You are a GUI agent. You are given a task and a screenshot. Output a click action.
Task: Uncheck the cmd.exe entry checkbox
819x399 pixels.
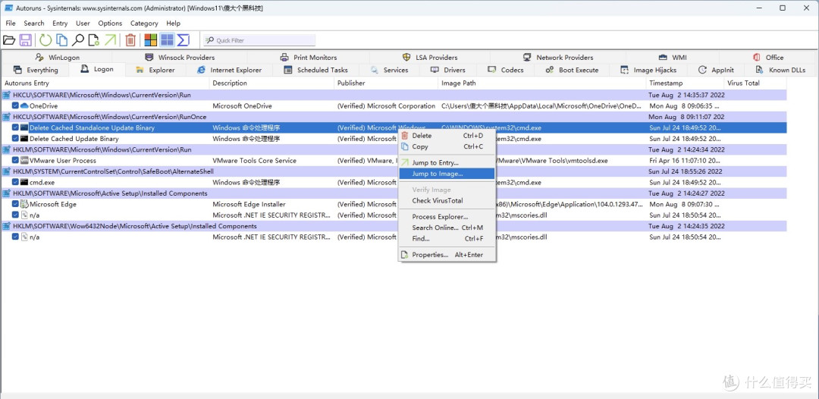click(x=16, y=182)
